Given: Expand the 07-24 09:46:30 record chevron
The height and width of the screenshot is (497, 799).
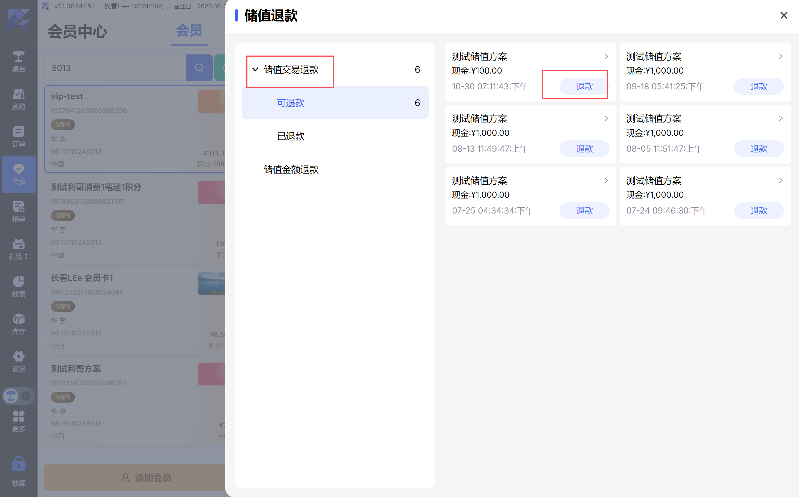Looking at the screenshot, I should (x=780, y=180).
